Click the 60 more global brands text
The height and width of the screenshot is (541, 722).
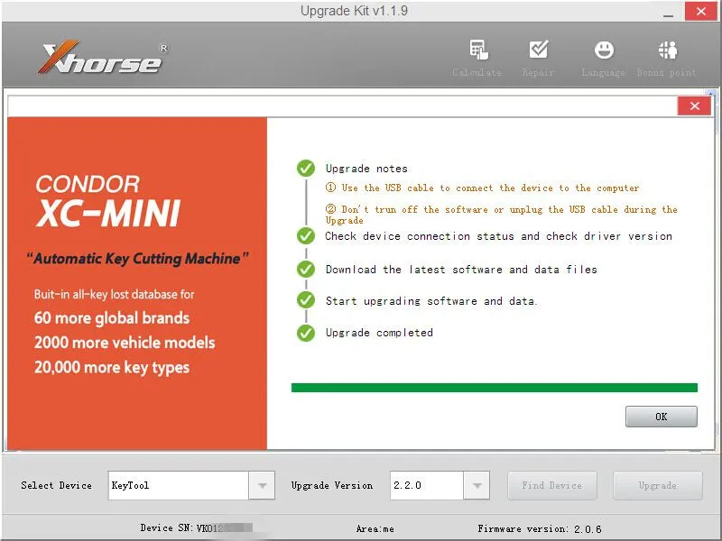[112, 318]
